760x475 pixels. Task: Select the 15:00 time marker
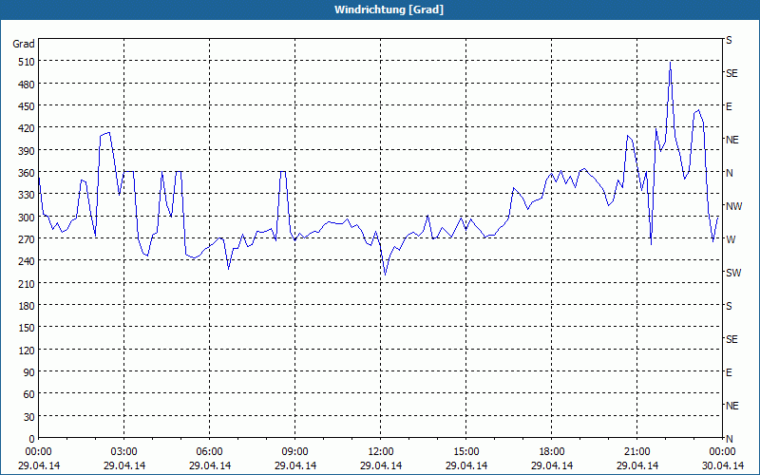click(466, 451)
